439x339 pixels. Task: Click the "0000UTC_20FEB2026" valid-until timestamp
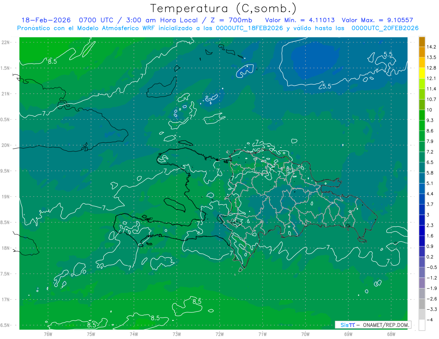(385, 28)
